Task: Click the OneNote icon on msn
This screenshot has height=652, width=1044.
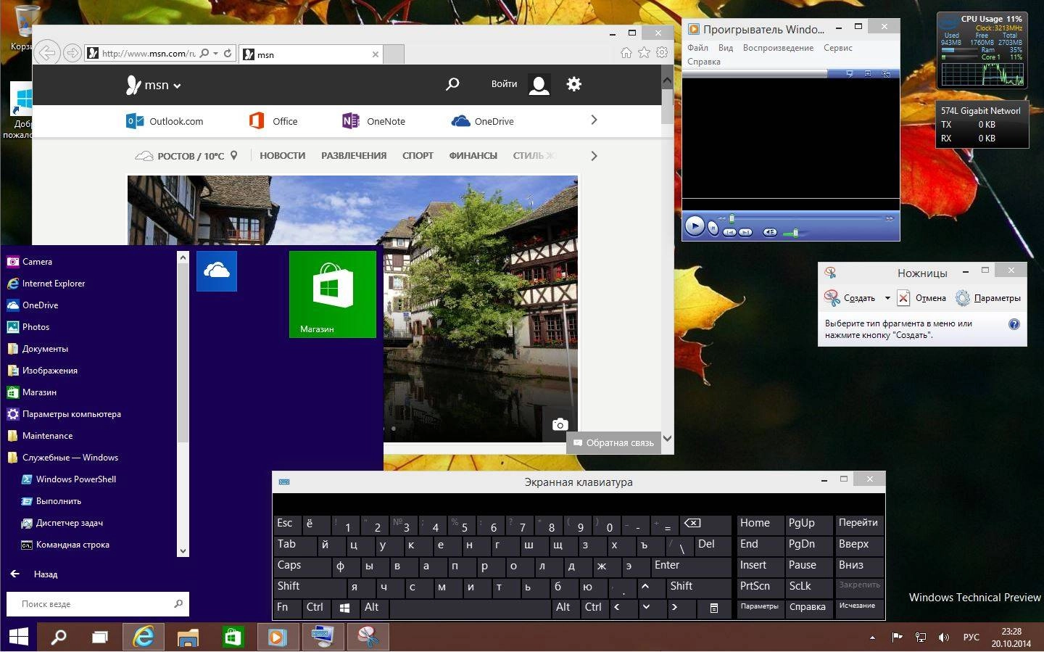Action: click(350, 121)
